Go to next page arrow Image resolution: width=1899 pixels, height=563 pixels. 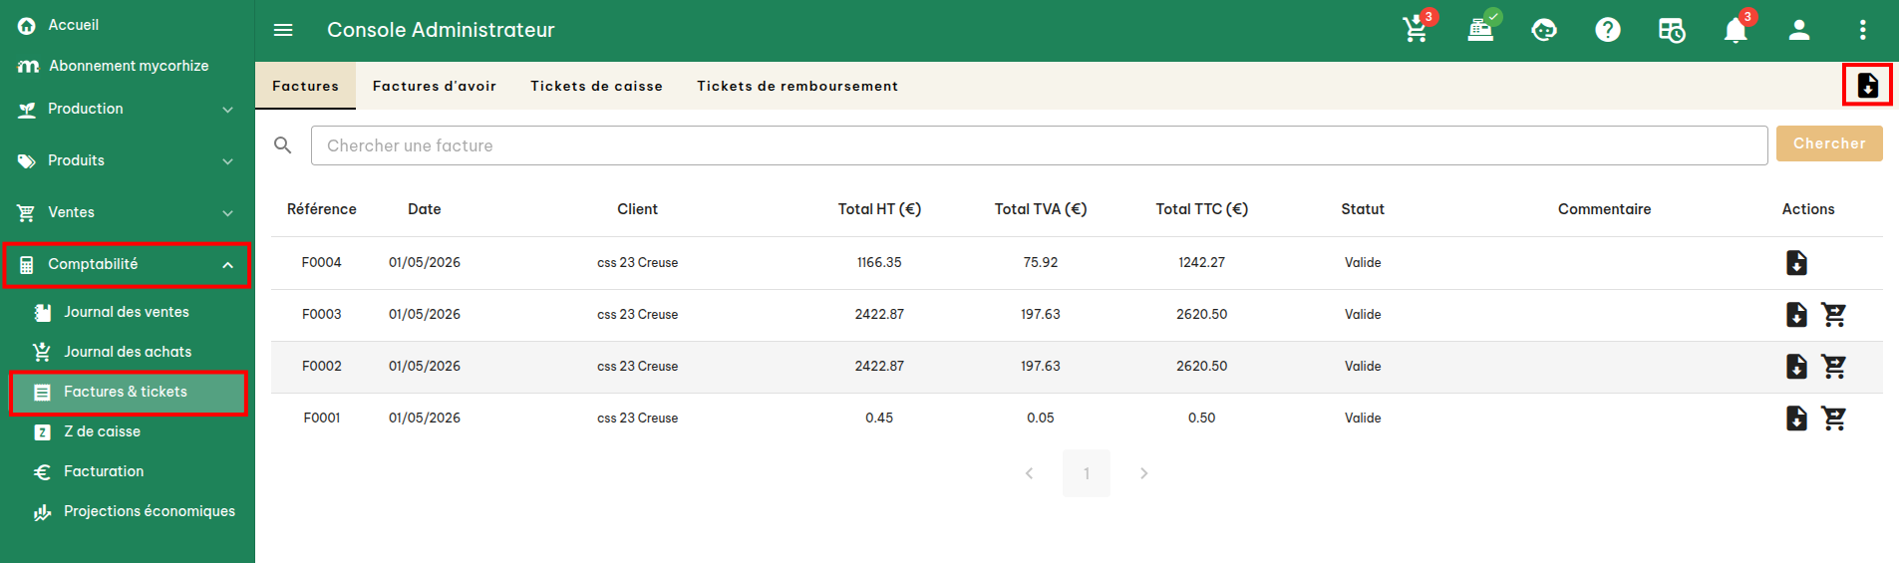click(x=1143, y=473)
